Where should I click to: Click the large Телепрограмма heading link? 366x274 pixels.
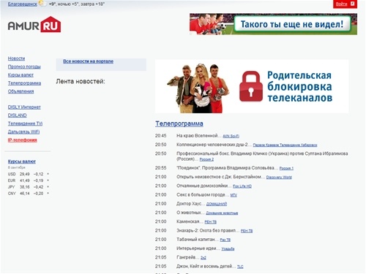179,123
